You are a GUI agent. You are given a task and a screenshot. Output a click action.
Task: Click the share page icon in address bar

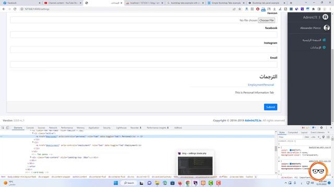pyautogui.click(x=234, y=9)
